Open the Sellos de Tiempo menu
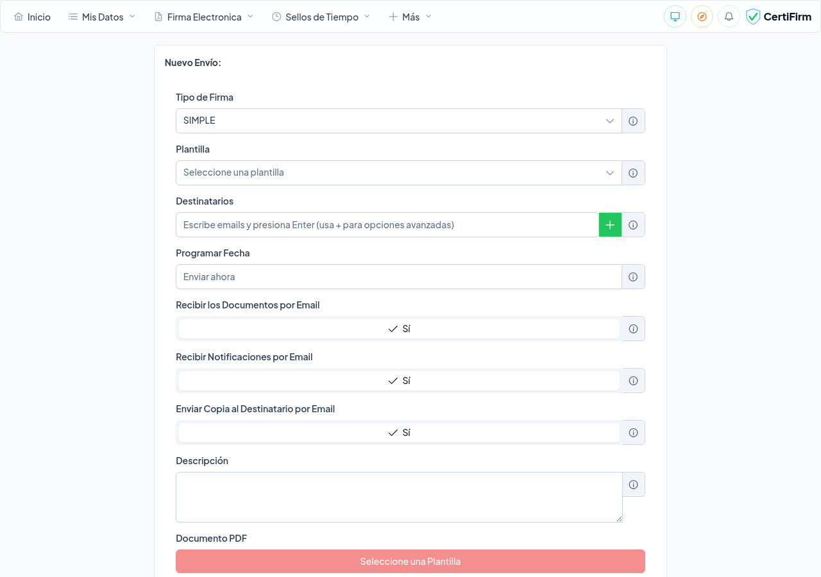821x577 pixels. pos(321,17)
